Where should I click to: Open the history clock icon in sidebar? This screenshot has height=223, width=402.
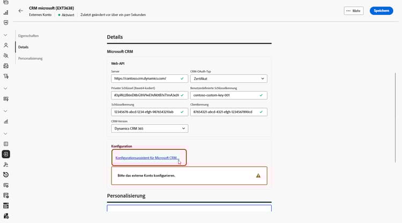click(x=6, y=175)
